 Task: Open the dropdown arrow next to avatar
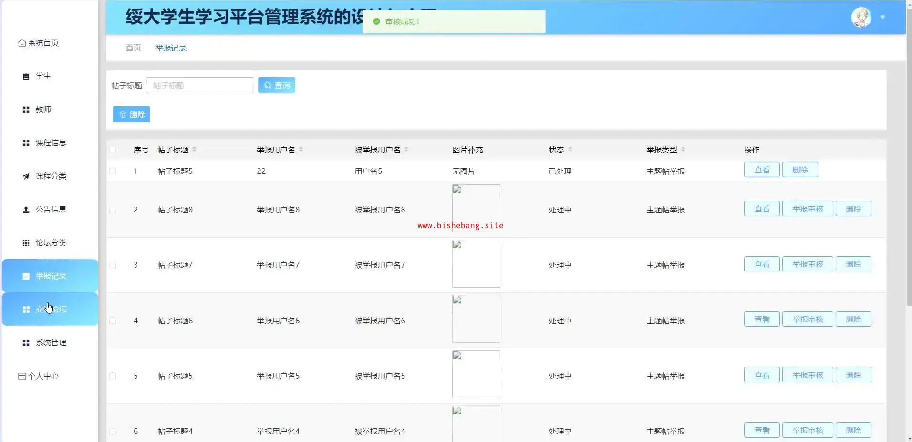tap(883, 18)
